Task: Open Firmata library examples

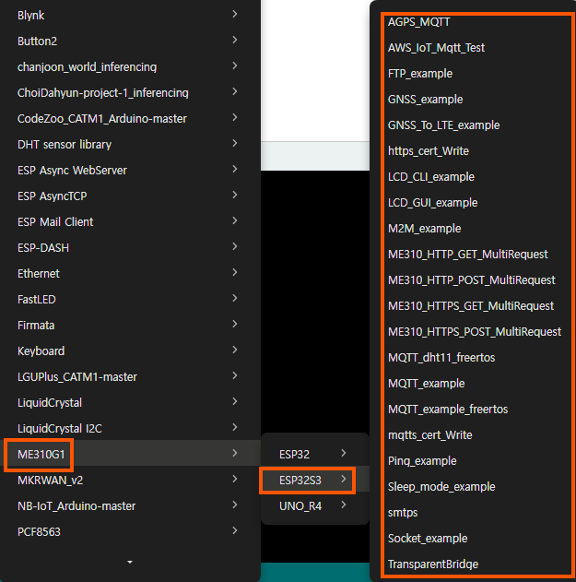Action: pyautogui.click(x=130, y=326)
